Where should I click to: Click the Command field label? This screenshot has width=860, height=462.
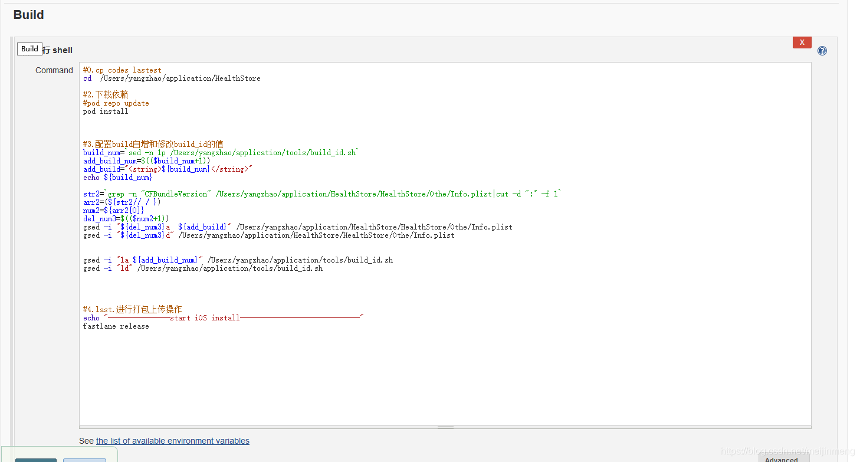[54, 70]
